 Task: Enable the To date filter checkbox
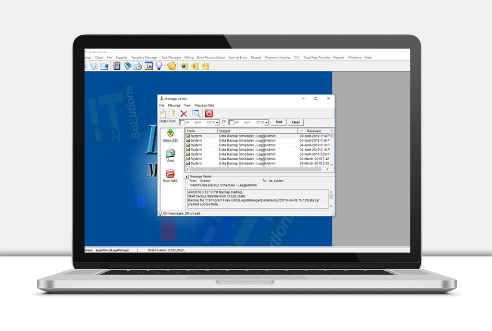pyautogui.click(x=231, y=122)
